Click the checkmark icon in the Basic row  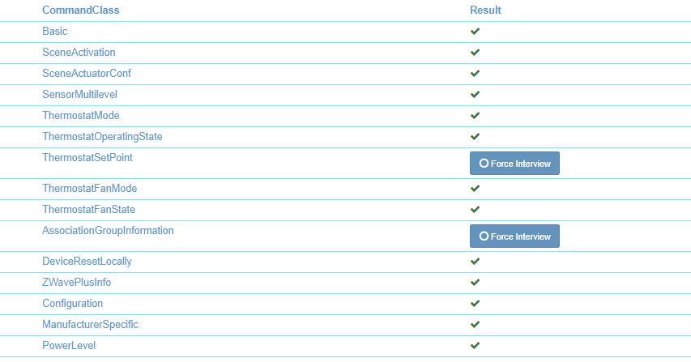[476, 32]
